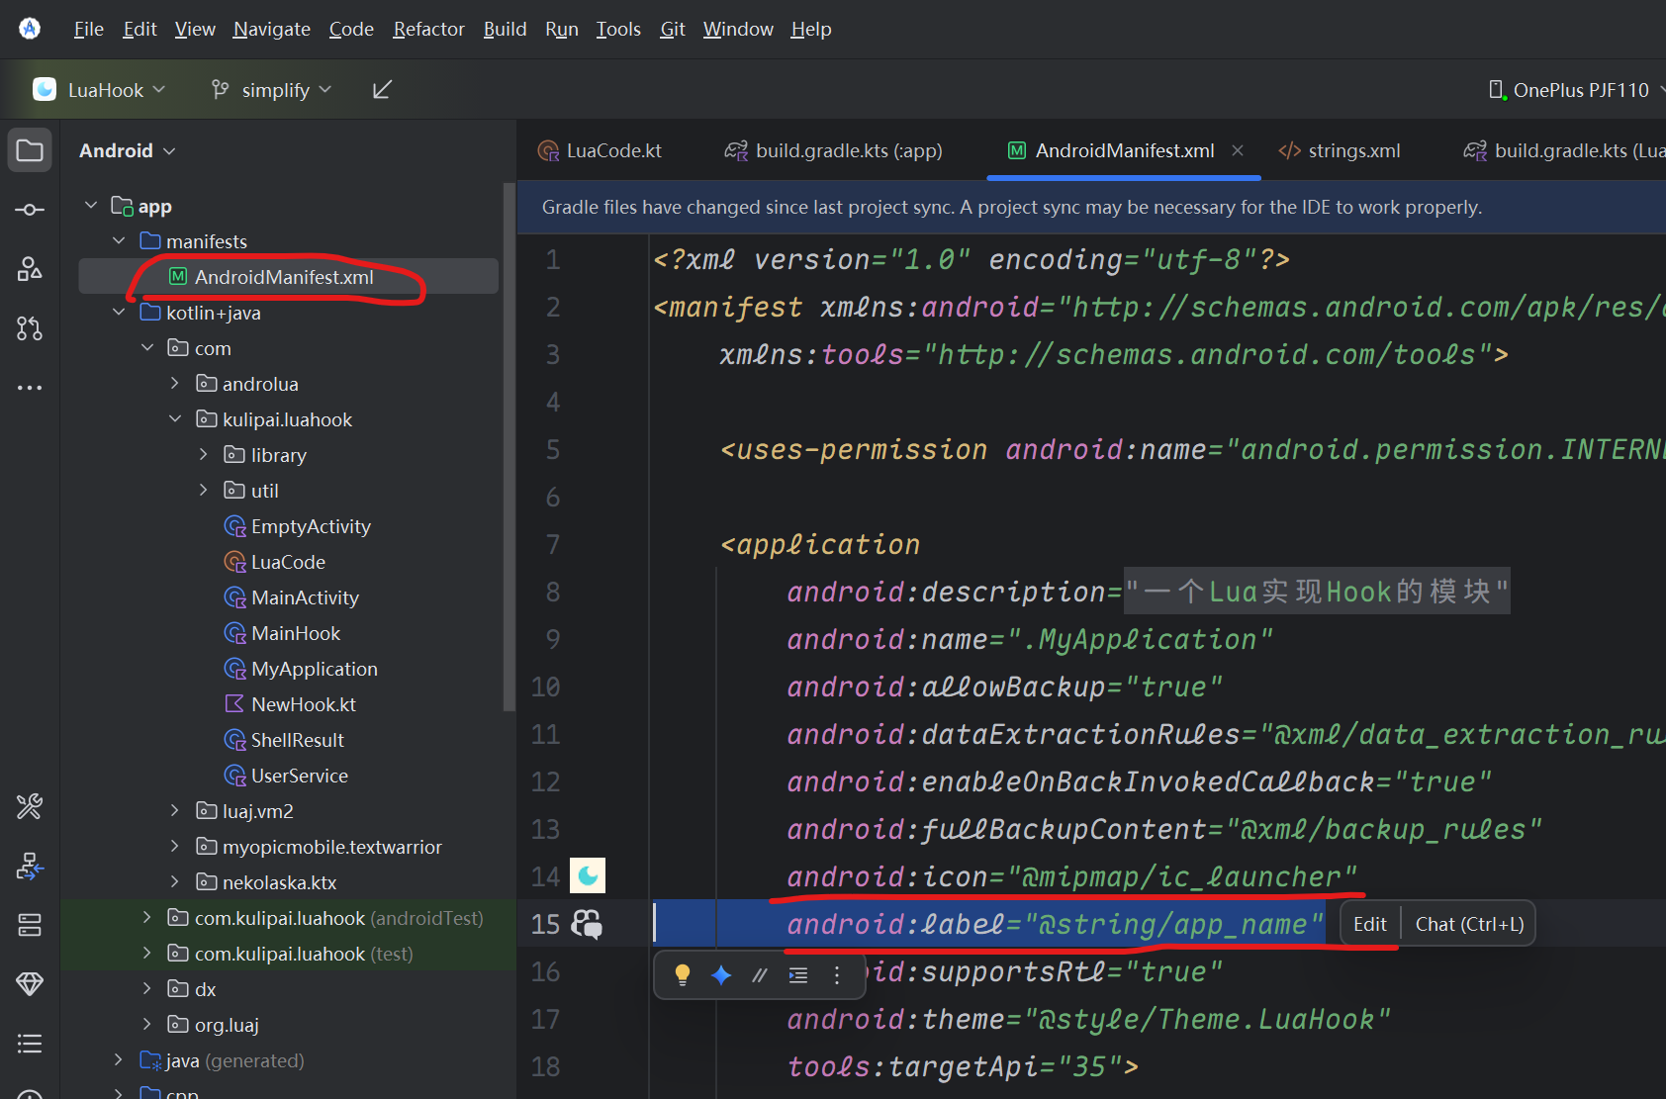1666x1099 pixels.
Task: Toggle the Project tool window folder icon
Action: click(x=30, y=150)
